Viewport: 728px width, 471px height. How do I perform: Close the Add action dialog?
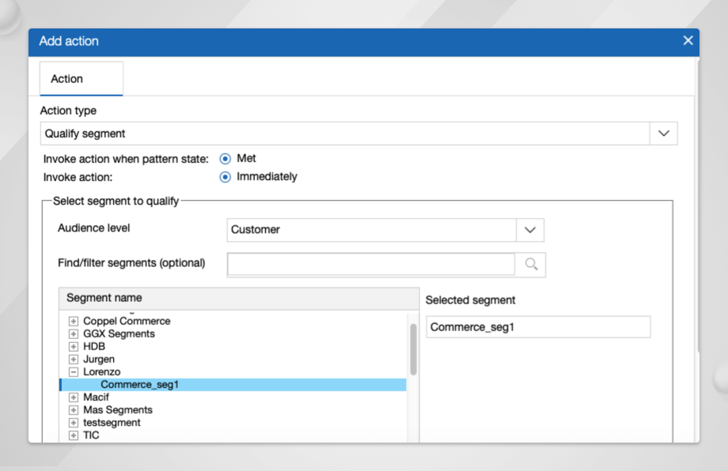click(x=688, y=41)
